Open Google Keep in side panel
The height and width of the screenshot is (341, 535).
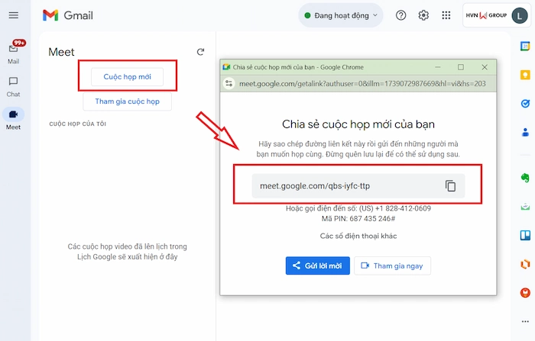525,75
